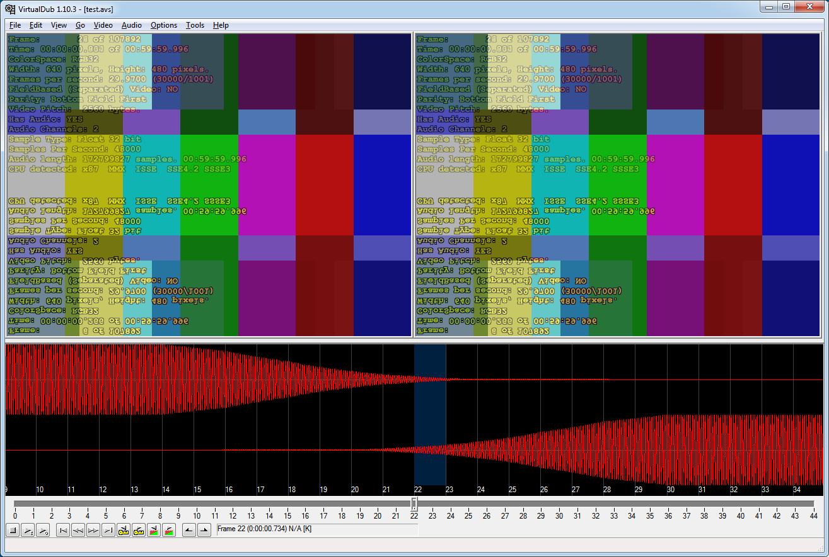The height and width of the screenshot is (557, 829).
Task: Jump to the start of the video
Action: coord(63,530)
